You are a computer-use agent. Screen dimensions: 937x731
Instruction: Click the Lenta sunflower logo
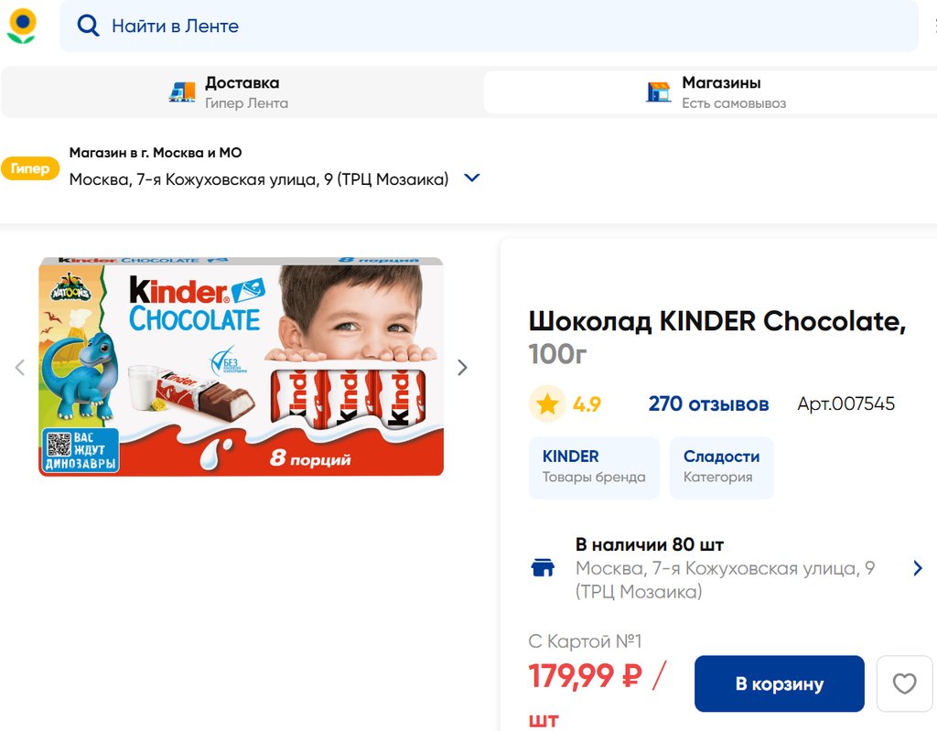(x=22, y=26)
